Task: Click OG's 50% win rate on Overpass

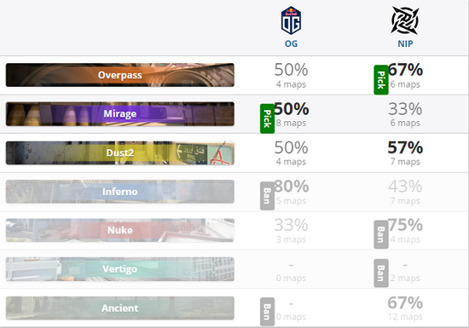Action: pyautogui.click(x=291, y=70)
